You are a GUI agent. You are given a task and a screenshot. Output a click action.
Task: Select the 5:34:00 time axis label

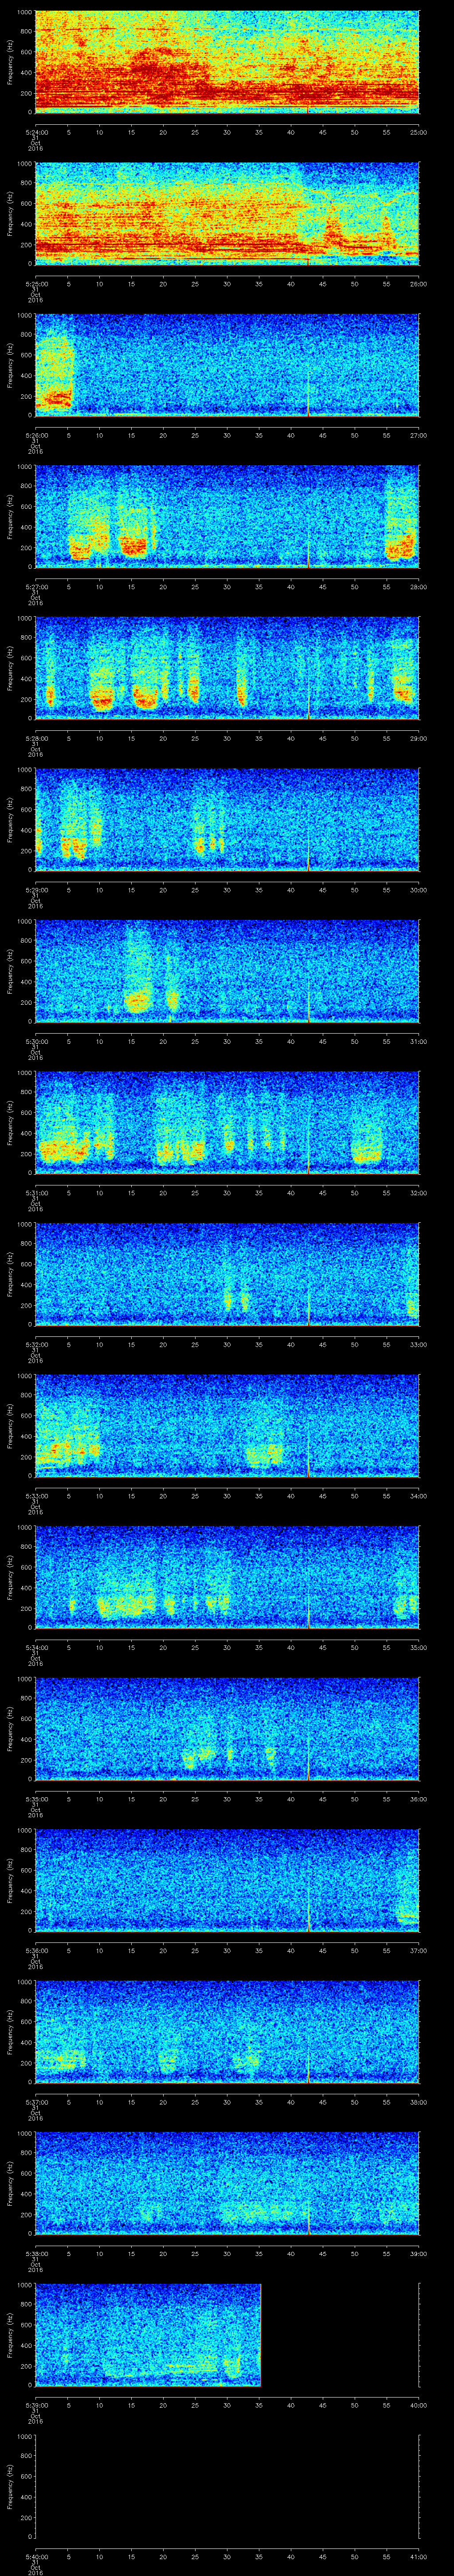pyautogui.click(x=36, y=1647)
